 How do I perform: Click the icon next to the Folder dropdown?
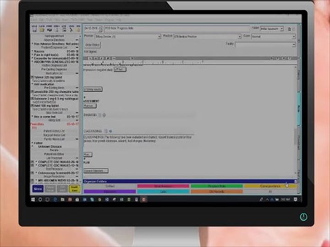click(289, 29)
